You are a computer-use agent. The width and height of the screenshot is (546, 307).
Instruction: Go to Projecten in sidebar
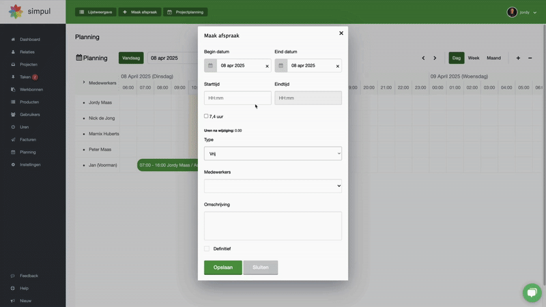click(x=28, y=64)
